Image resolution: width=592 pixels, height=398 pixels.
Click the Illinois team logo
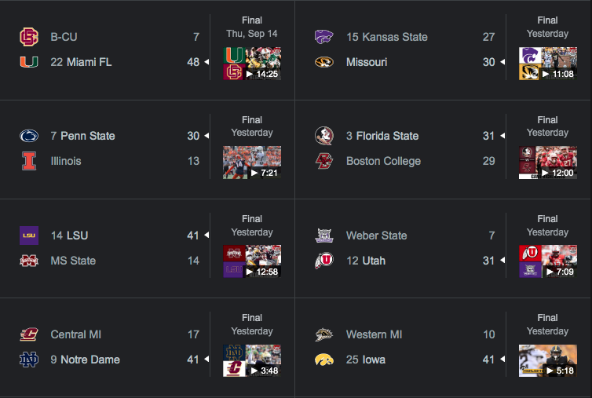point(29,161)
